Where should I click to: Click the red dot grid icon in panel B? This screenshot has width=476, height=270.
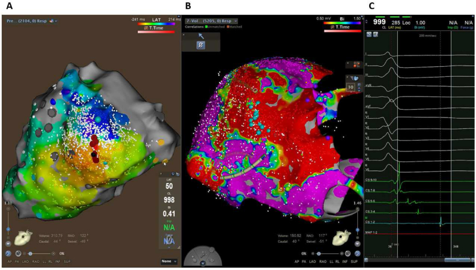click(356, 64)
